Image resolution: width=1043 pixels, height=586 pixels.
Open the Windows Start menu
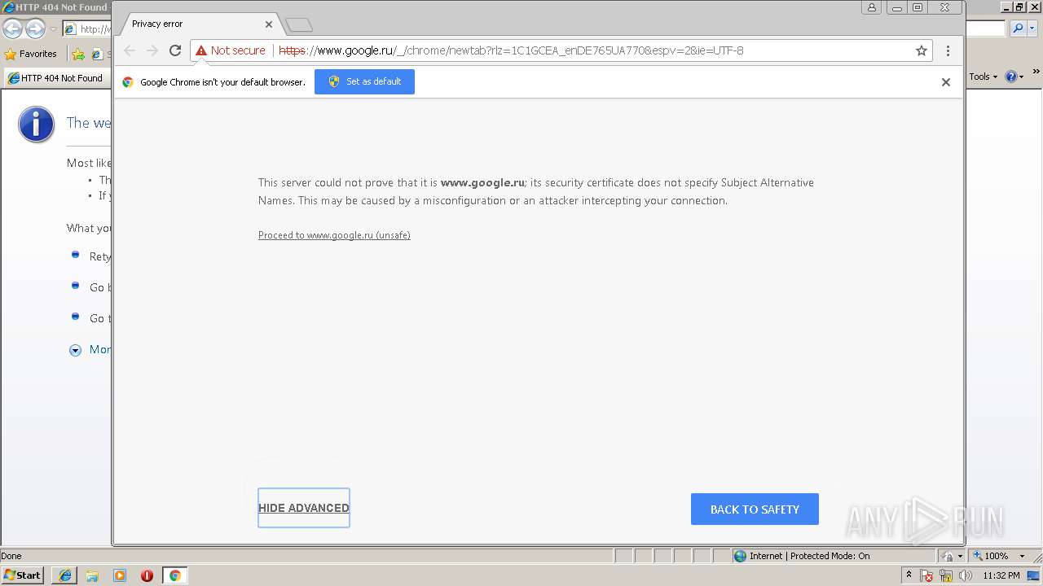(23, 575)
